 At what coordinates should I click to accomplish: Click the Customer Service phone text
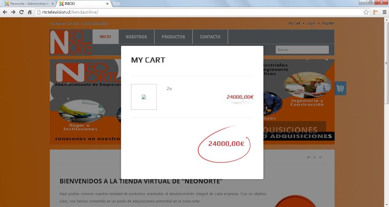[79, 23]
